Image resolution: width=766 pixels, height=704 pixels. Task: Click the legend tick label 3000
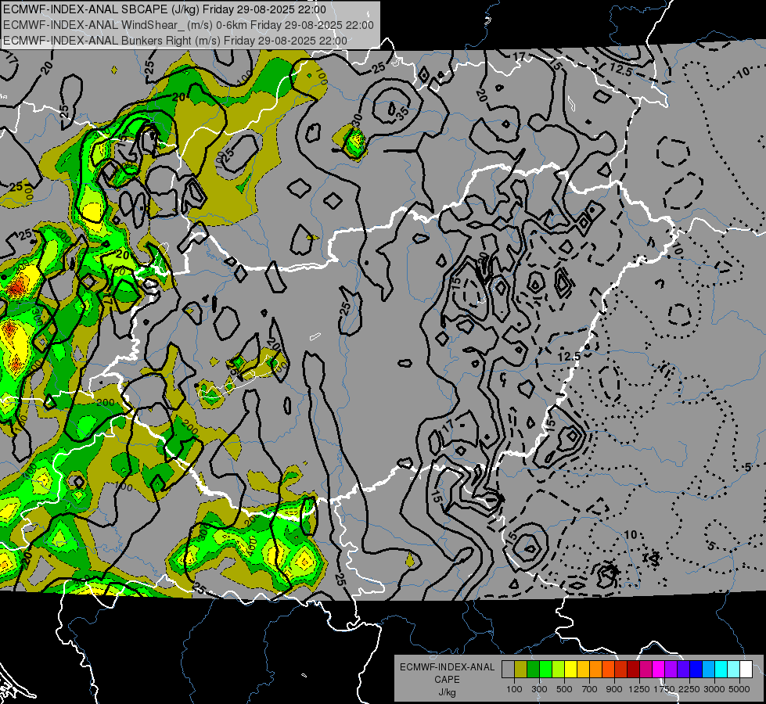pos(714,689)
